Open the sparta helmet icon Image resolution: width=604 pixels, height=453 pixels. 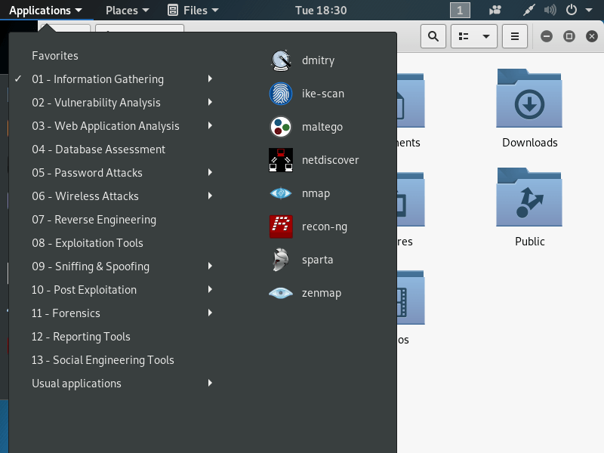[x=281, y=260]
